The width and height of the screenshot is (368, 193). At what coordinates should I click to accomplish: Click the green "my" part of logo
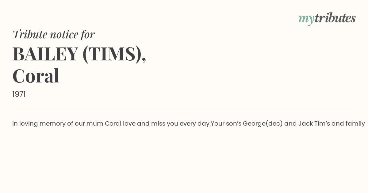pyautogui.click(x=306, y=19)
